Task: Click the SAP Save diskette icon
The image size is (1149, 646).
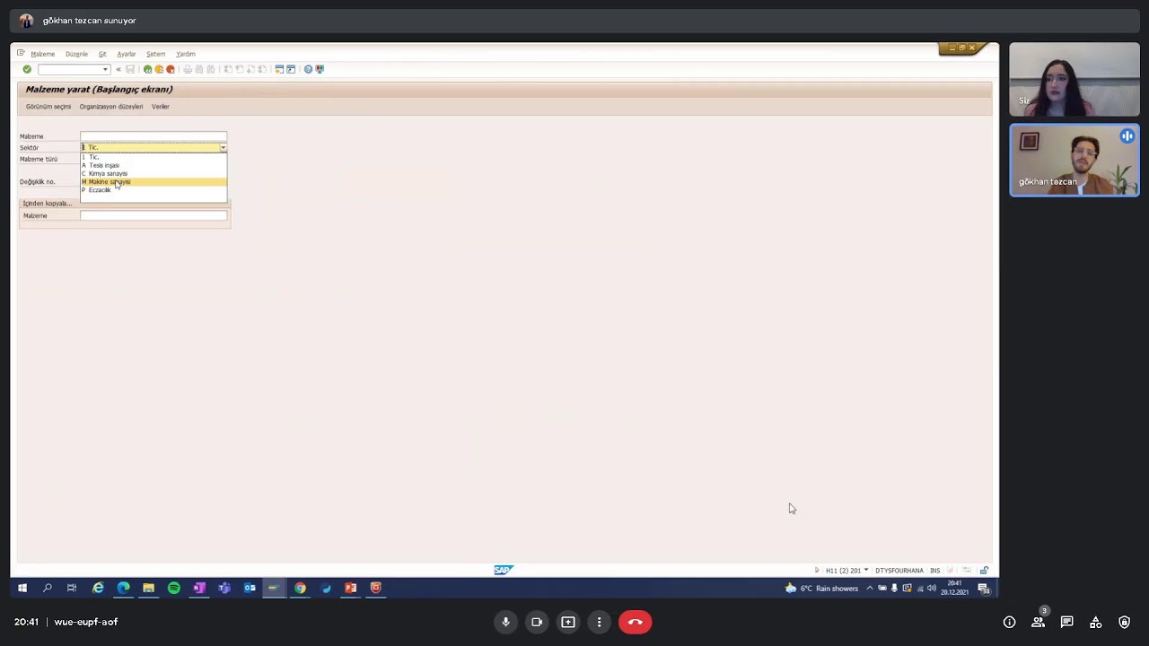Action: coord(130,69)
